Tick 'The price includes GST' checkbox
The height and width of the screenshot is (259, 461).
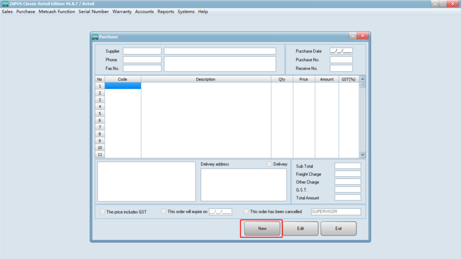tap(103, 212)
